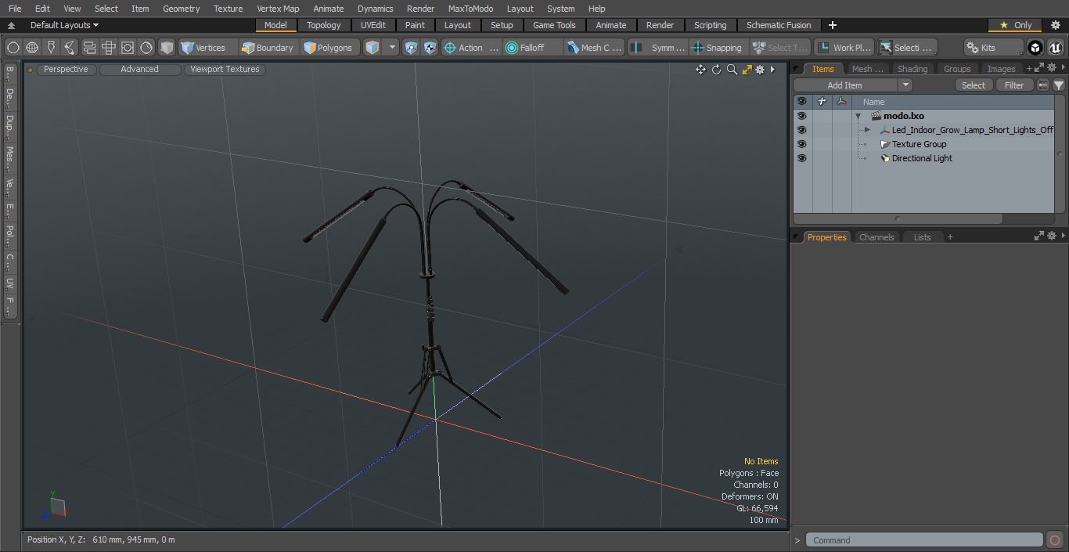Click the globe primitive tool icon

pyautogui.click(x=32, y=48)
